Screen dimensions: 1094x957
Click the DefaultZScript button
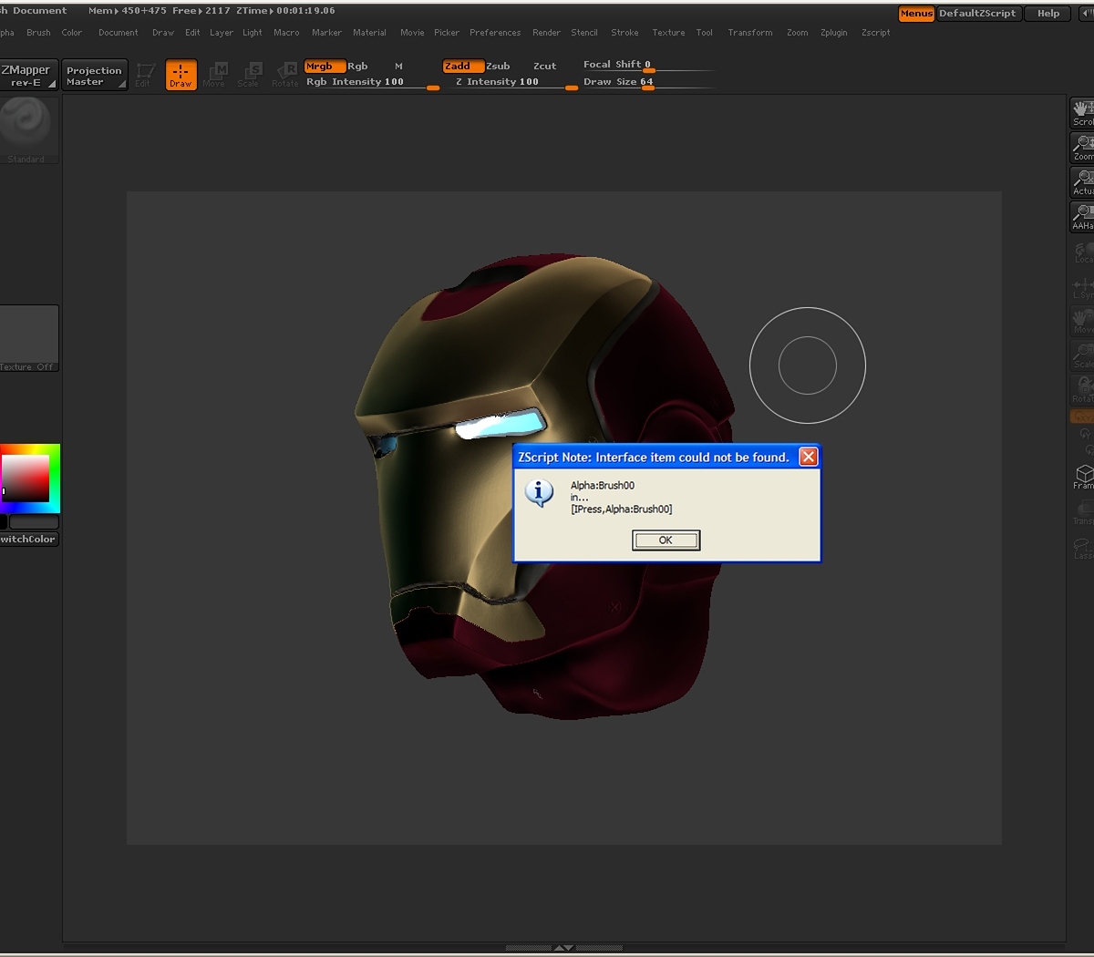(977, 14)
